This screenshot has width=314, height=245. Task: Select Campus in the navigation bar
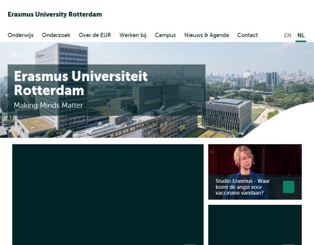tap(165, 35)
